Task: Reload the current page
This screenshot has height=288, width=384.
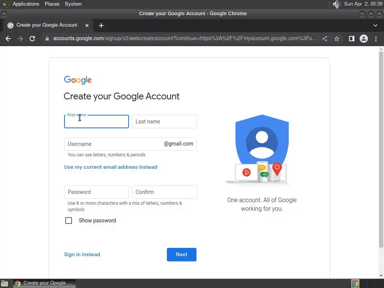Action: pyautogui.click(x=32, y=39)
